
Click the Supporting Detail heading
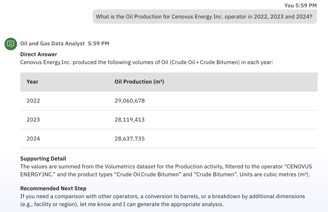[x=43, y=159]
